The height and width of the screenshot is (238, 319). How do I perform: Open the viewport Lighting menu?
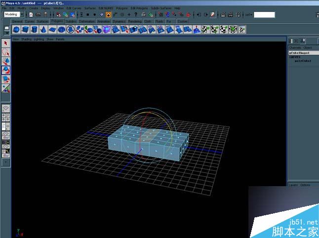click(39, 39)
